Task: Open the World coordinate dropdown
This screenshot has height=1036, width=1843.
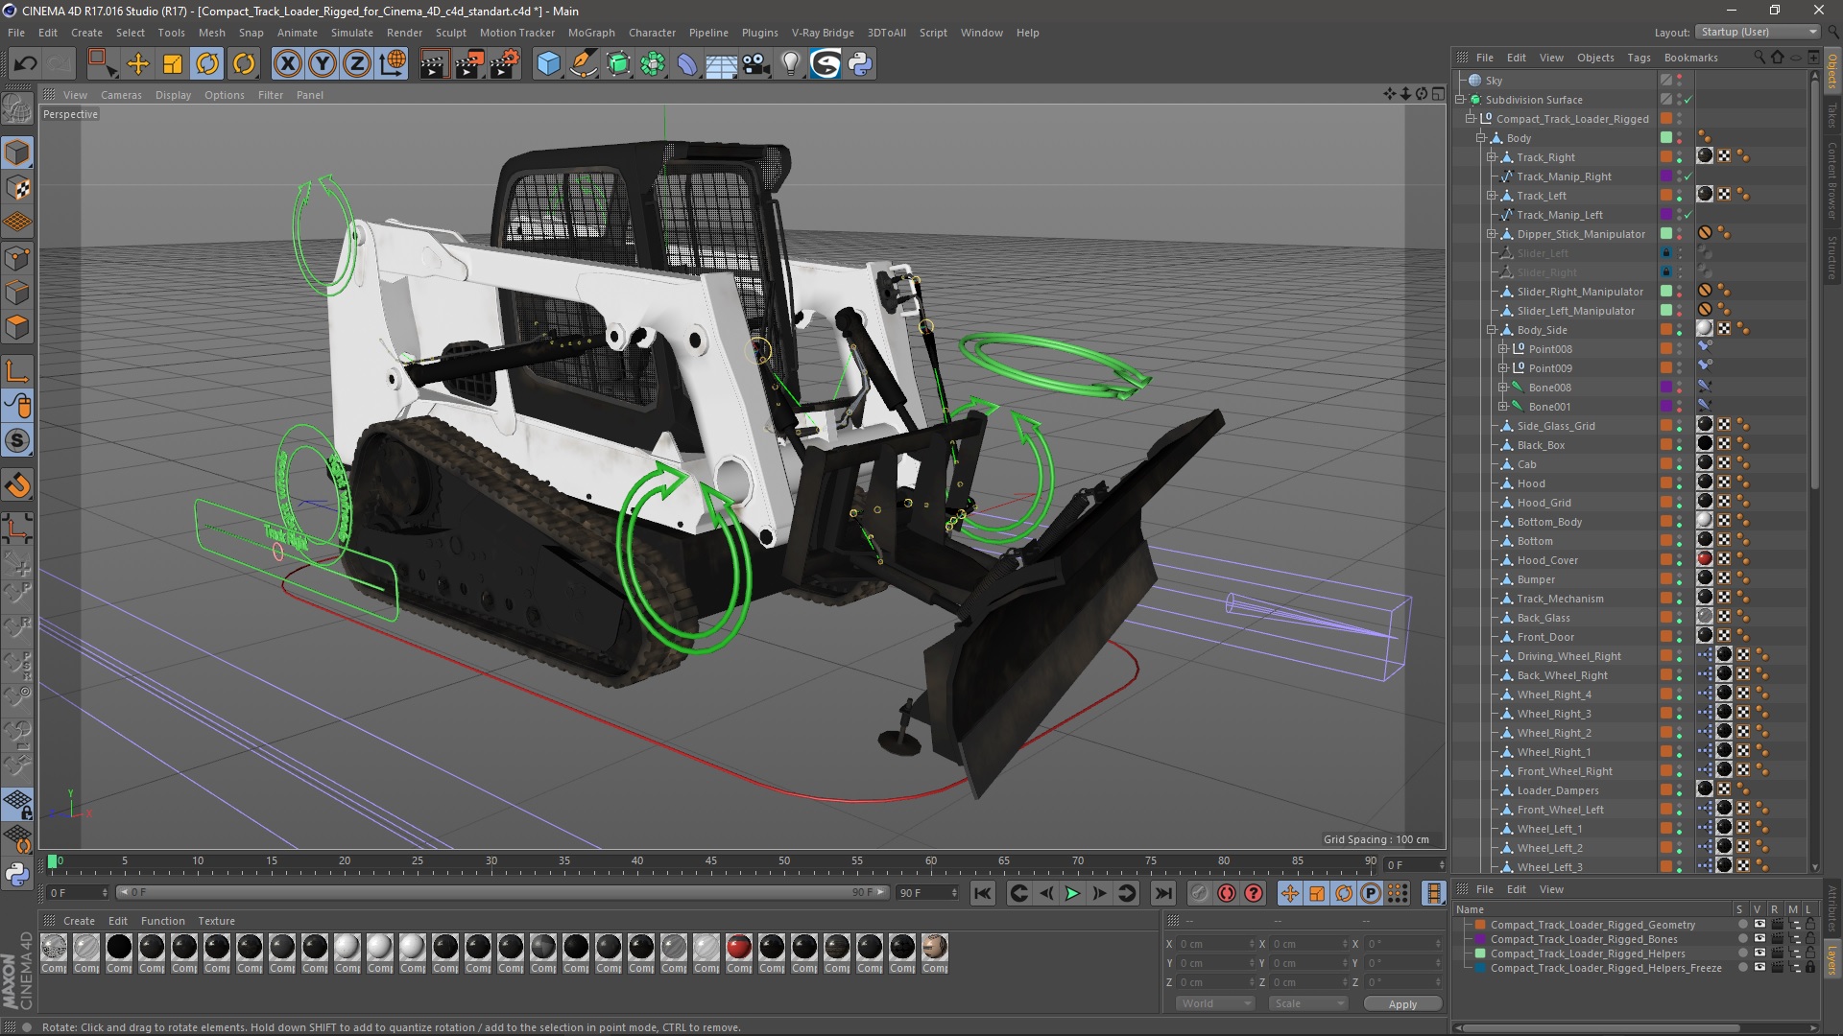Action: tap(1215, 1003)
